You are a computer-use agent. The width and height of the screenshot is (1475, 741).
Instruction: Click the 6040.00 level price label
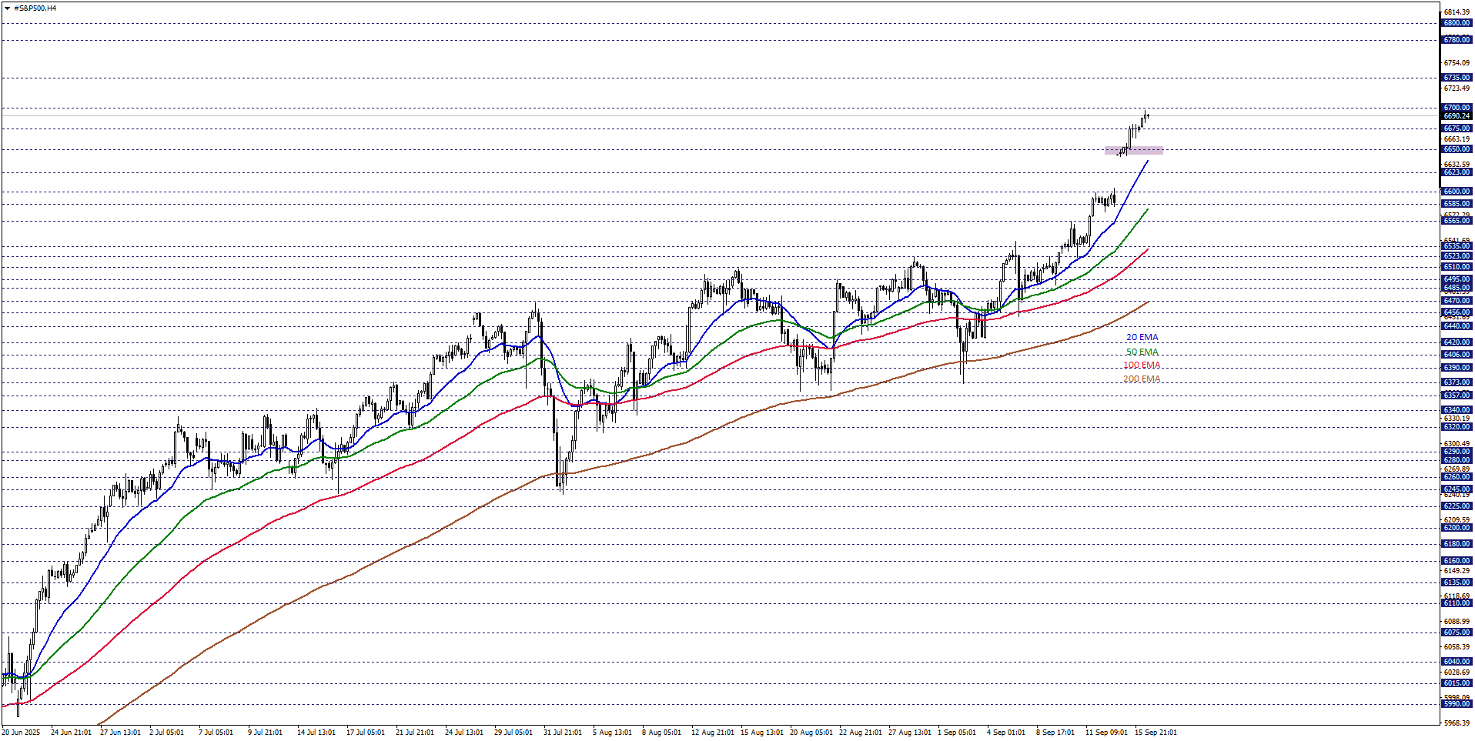(1457, 662)
